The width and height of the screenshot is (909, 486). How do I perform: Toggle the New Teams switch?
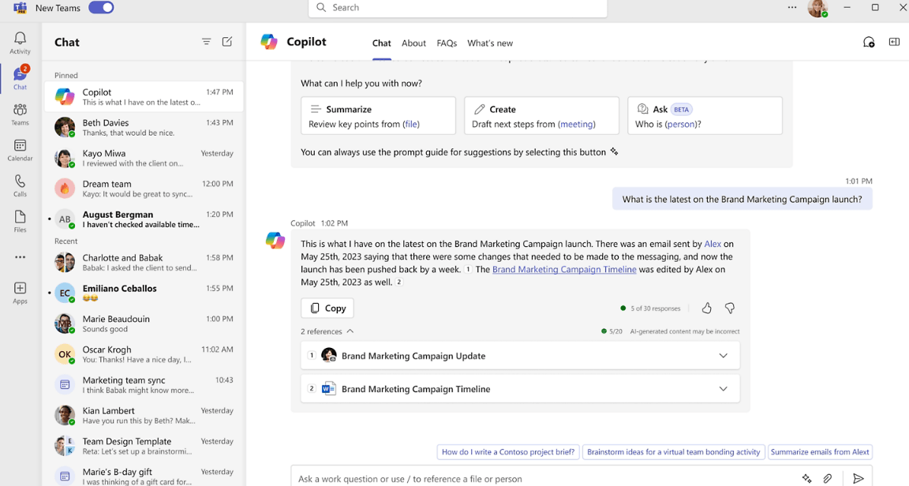[x=101, y=8]
